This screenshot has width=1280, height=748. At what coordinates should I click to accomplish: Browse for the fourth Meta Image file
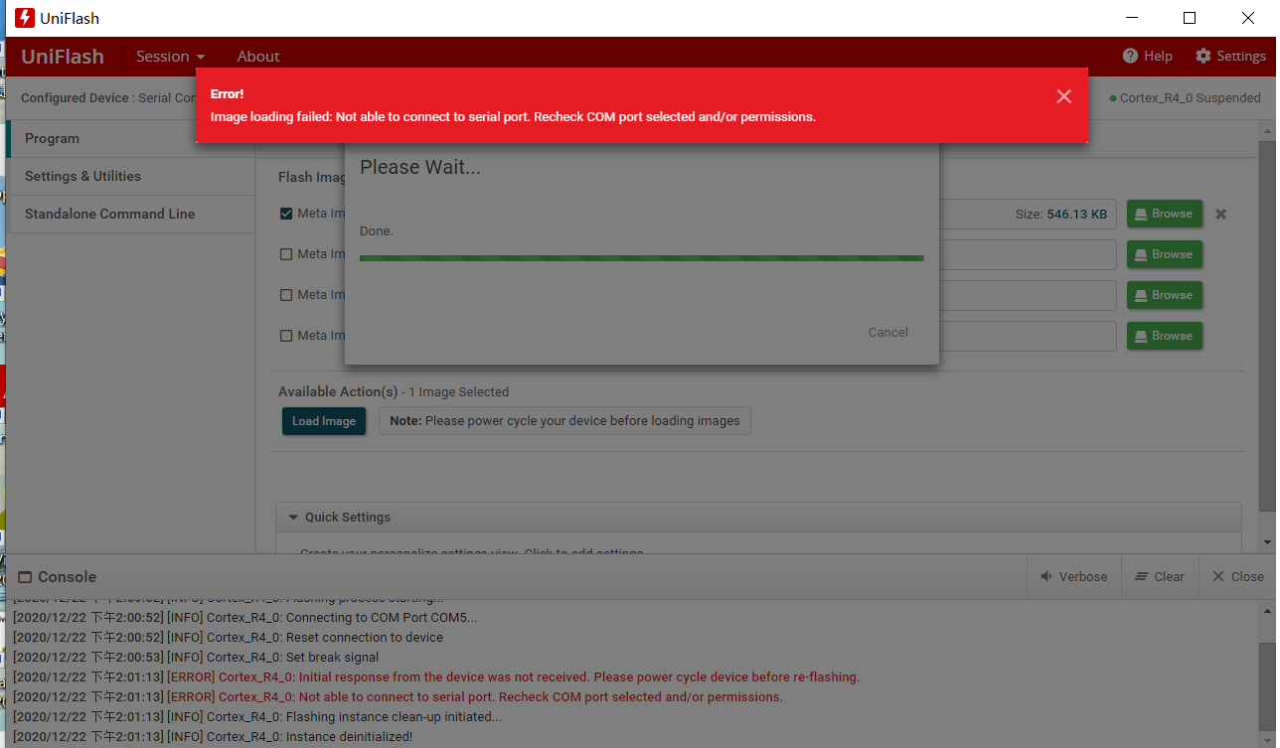[1164, 336]
